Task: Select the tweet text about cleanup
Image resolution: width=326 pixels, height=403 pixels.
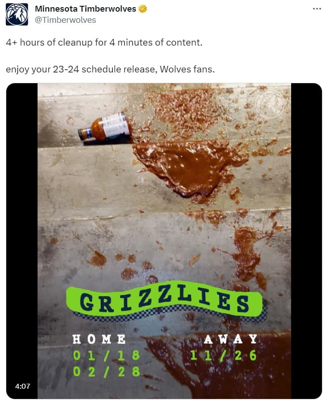Action: tap(104, 42)
